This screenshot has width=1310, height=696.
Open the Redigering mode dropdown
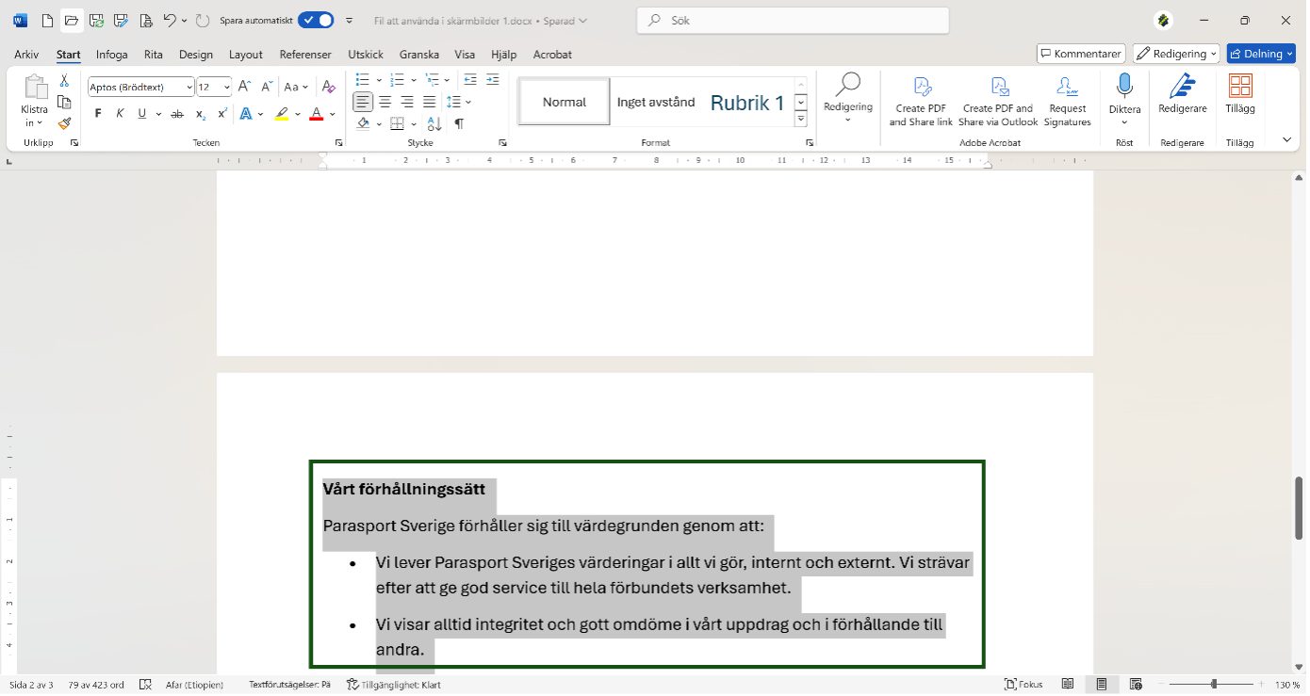1175,54
